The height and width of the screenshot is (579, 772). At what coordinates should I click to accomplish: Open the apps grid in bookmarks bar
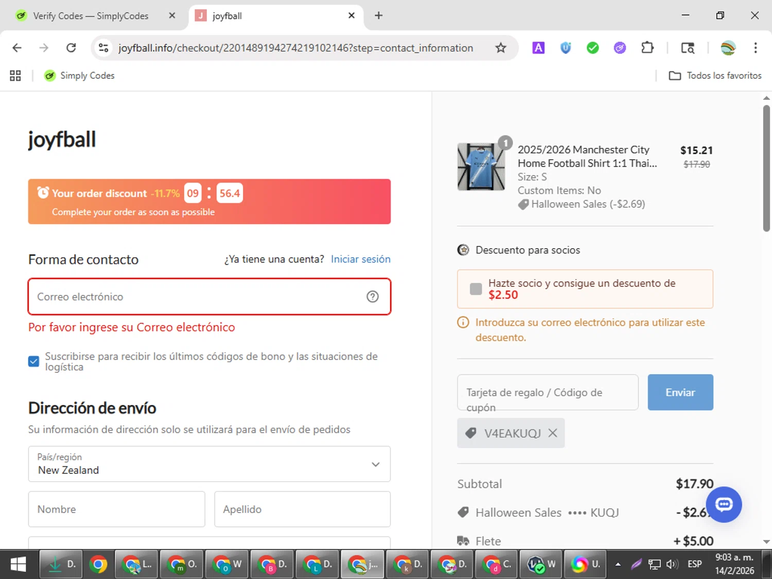coord(15,76)
